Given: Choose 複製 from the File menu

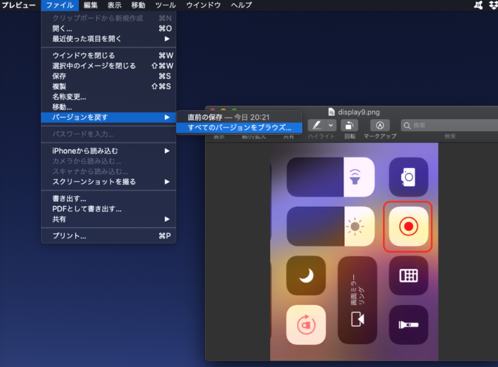Looking at the screenshot, I should coord(109,86).
